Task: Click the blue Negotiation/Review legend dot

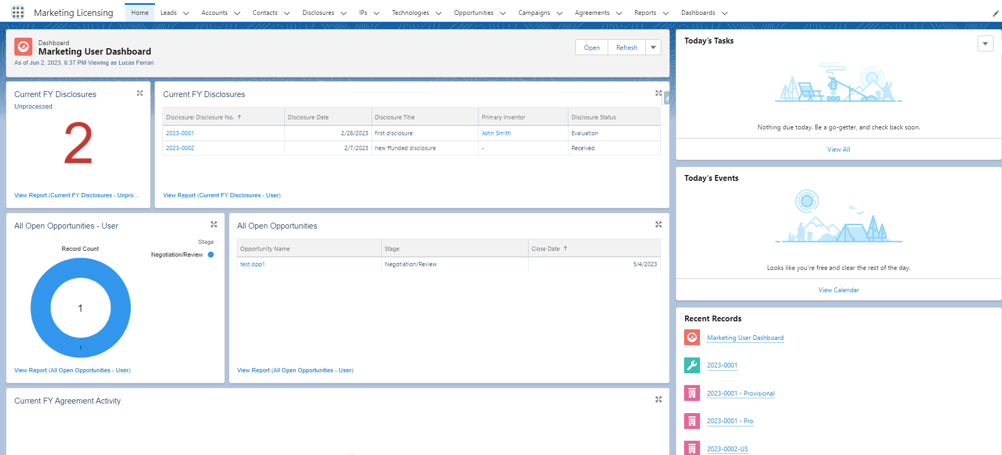Action: (211, 255)
